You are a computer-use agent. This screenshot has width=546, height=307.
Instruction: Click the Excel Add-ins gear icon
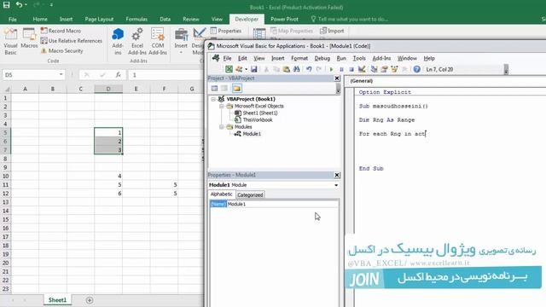point(137,42)
